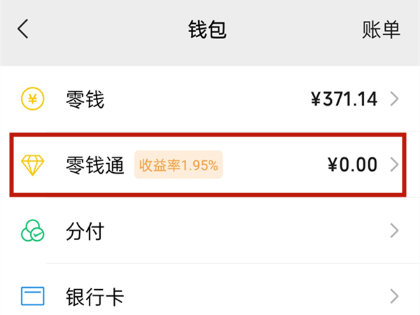The height and width of the screenshot is (315, 420).
Task: Tap the 钱包 page title
Action: [208, 29]
